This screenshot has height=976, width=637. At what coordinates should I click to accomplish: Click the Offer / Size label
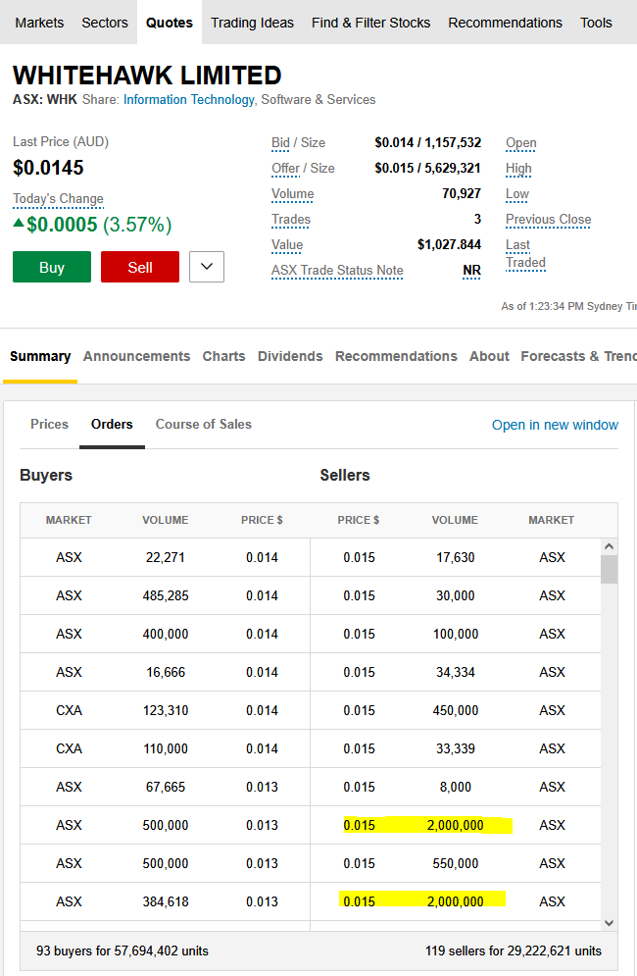click(x=303, y=169)
